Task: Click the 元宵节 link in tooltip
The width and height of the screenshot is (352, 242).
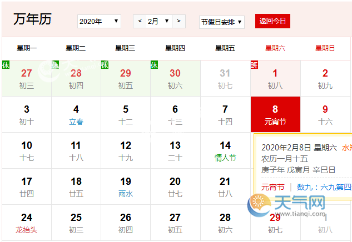Action: tap(272, 187)
